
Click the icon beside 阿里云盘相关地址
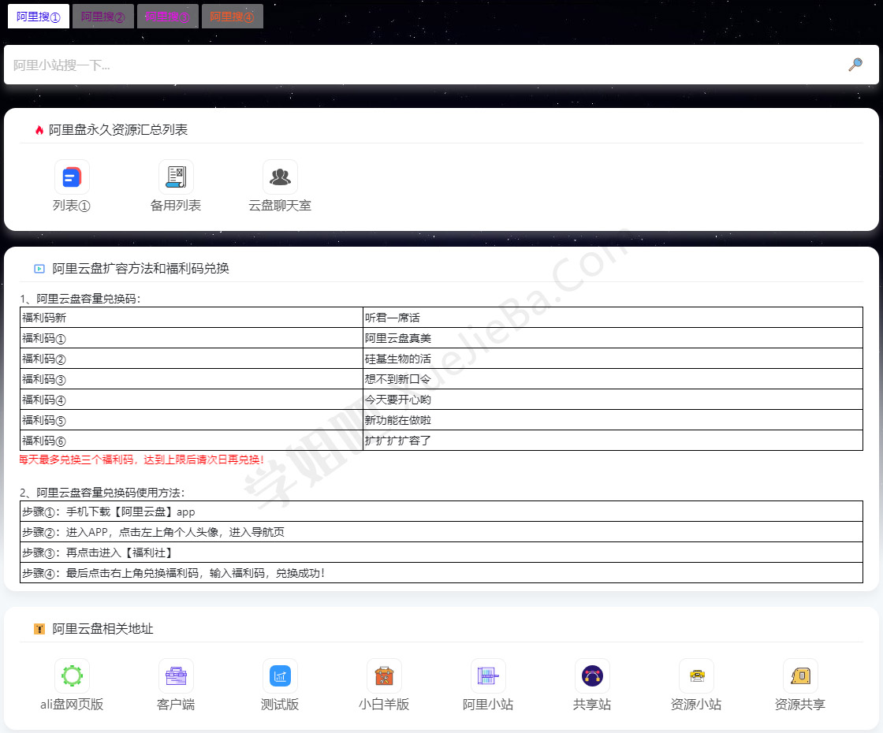(39, 629)
